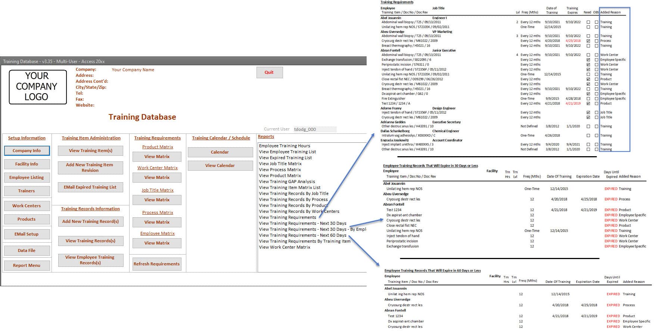Image resolution: width=656 pixels, height=331 pixels.
Task: Select plain View Training Requirements entry
Action: [x=287, y=217]
